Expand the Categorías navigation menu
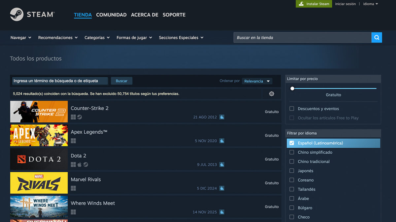The width and height of the screenshot is (396, 222). tap(97, 37)
